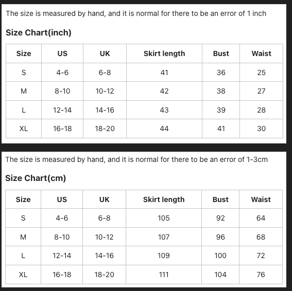Click bust value 104 in cm chart
Image resolution: width=292 pixels, height=291 pixels.
pyautogui.click(x=220, y=275)
